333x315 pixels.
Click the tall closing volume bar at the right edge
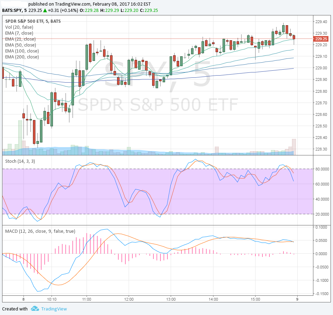294,147
